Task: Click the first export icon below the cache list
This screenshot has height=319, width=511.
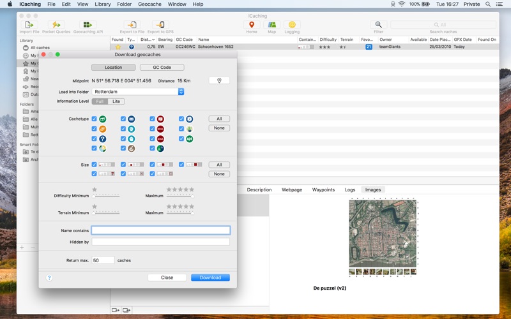Action: [x=116, y=310]
